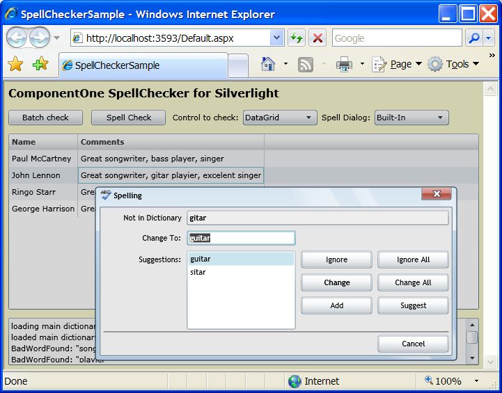The image size is (502, 393).
Task: Go to Home page icon
Action: coord(268,64)
